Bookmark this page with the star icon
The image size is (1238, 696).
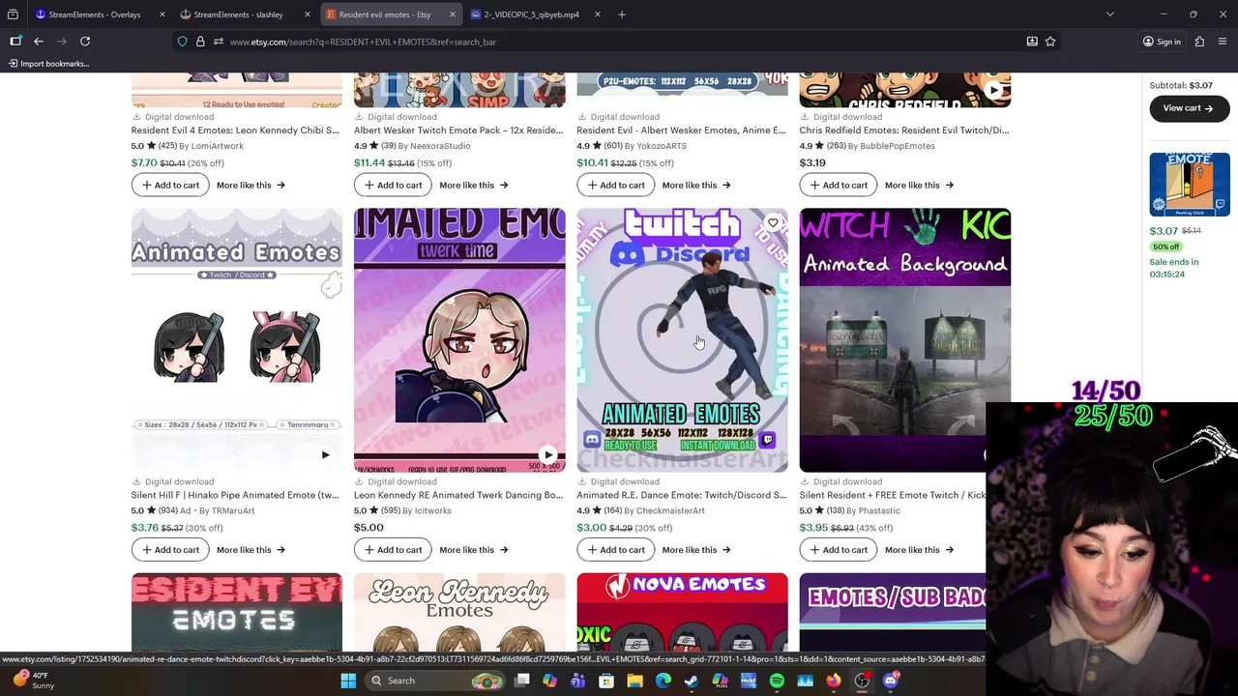[1050, 42]
